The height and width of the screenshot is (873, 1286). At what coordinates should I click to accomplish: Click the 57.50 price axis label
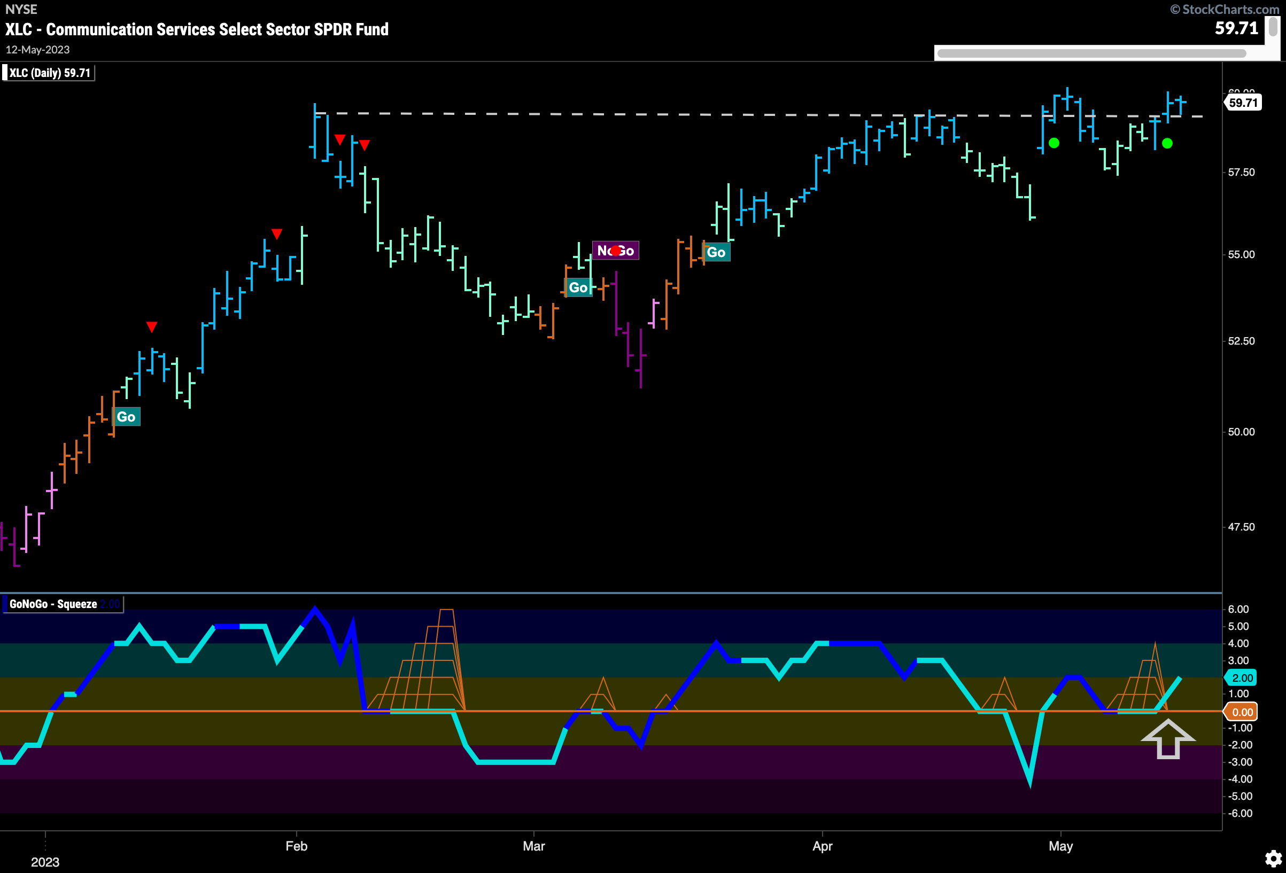point(1241,173)
